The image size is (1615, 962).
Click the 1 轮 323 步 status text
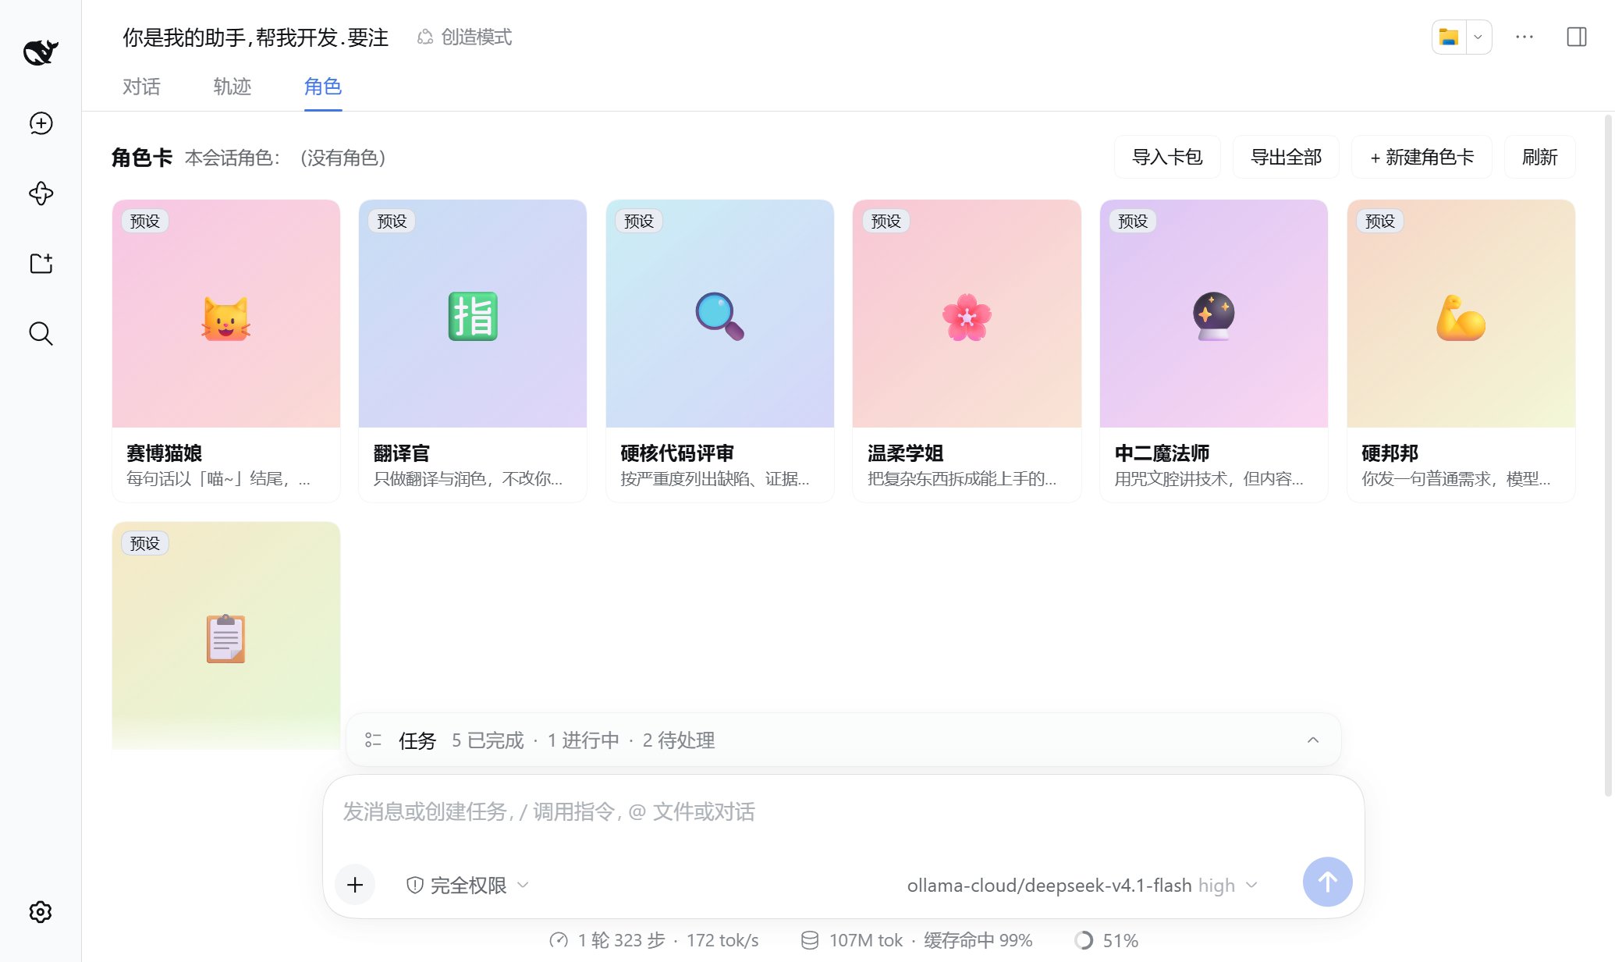[x=621, y=941]
